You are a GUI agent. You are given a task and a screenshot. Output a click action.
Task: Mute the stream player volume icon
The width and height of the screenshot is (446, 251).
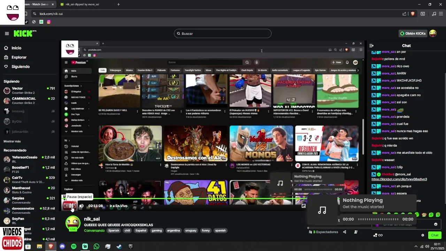click(82, 206)
